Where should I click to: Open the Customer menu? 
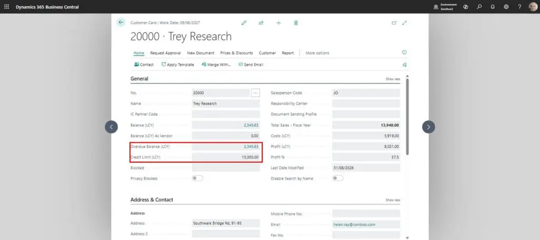click(x=267, y=53)
